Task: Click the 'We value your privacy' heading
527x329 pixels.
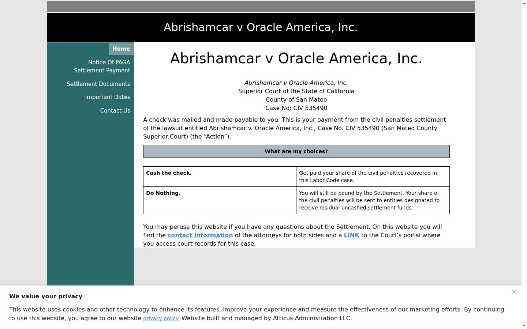Action: coord(46,296)
